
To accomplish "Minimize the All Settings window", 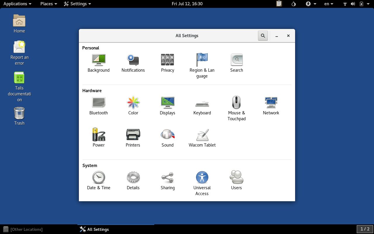I will [x=276, y=36].
